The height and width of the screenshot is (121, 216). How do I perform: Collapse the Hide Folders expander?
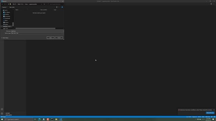[x=5, y=38]
